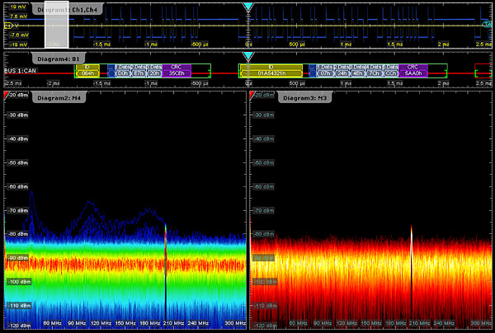Image resolution: width=495 pixels, height=333 pixels.
Task: Select the Diagram4: B1 tab
Action: [59, 59]
